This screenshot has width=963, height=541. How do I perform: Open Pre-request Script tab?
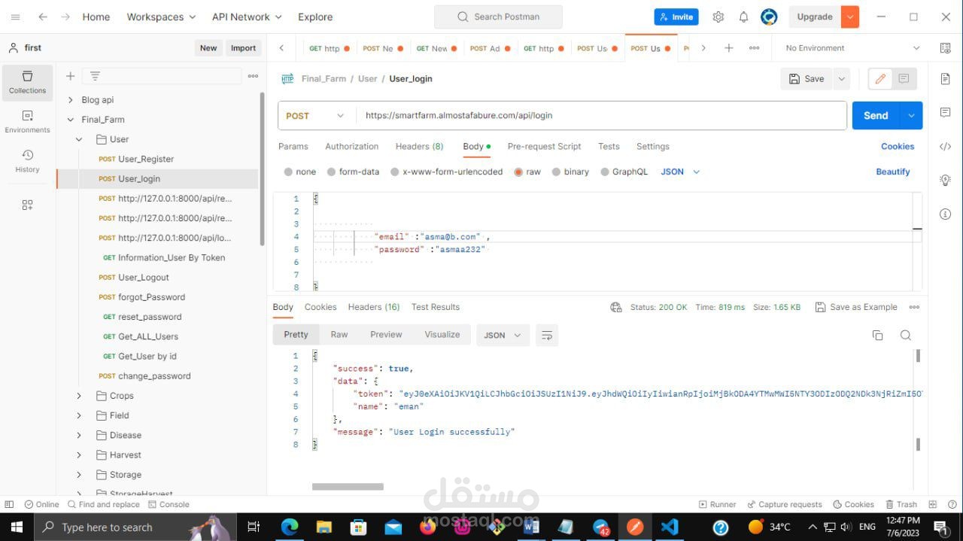point(544,147)
